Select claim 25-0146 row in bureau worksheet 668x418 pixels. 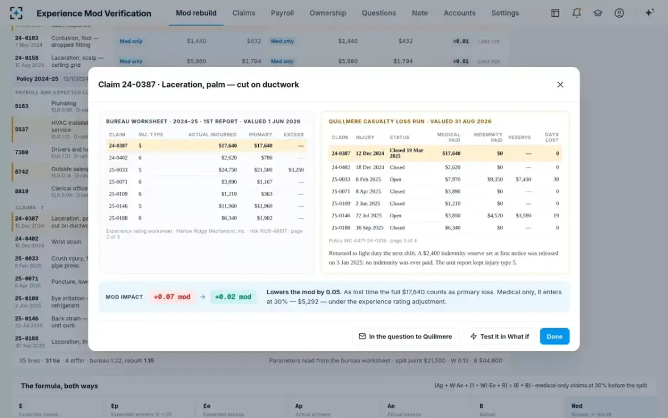pyautogui.click(x=207, y=206)
